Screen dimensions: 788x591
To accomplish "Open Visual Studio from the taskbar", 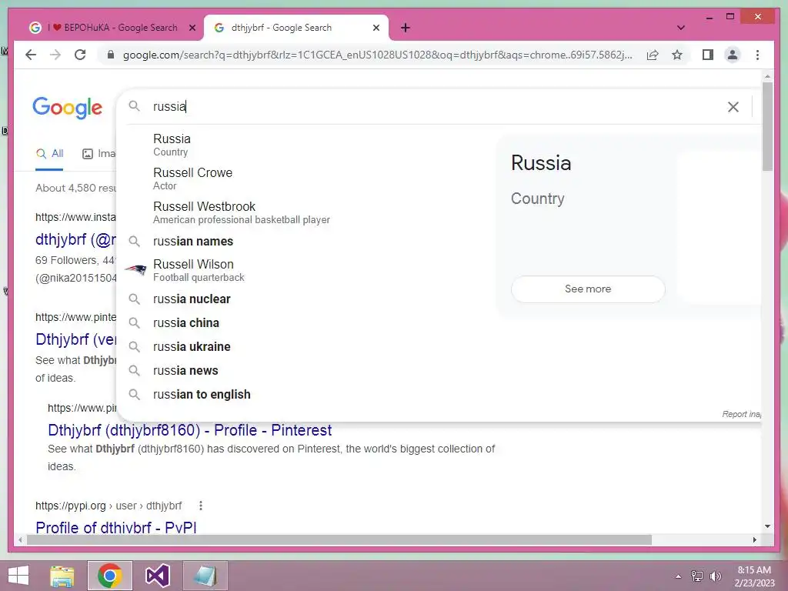I will pyautogui.click(x=157, y=576).
